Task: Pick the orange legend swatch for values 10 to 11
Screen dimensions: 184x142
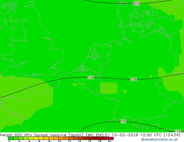Action: [x=61, y=138]
